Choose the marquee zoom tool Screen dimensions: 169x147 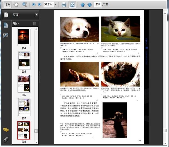pos(25,5)
